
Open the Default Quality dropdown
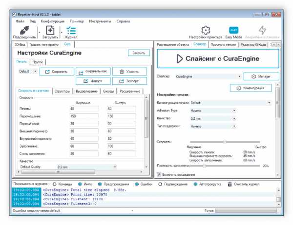pyautogui.click(x=87, y=167)
